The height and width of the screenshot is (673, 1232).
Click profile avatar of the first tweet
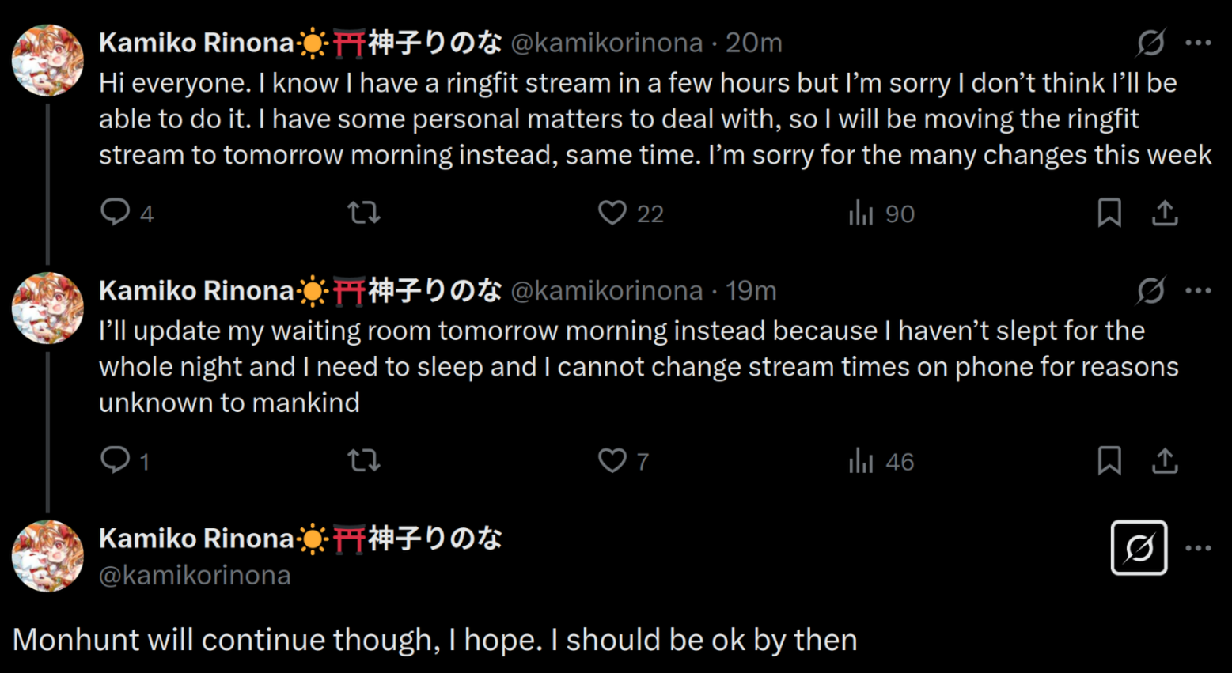pyautogui.click(x=47, y=60)
